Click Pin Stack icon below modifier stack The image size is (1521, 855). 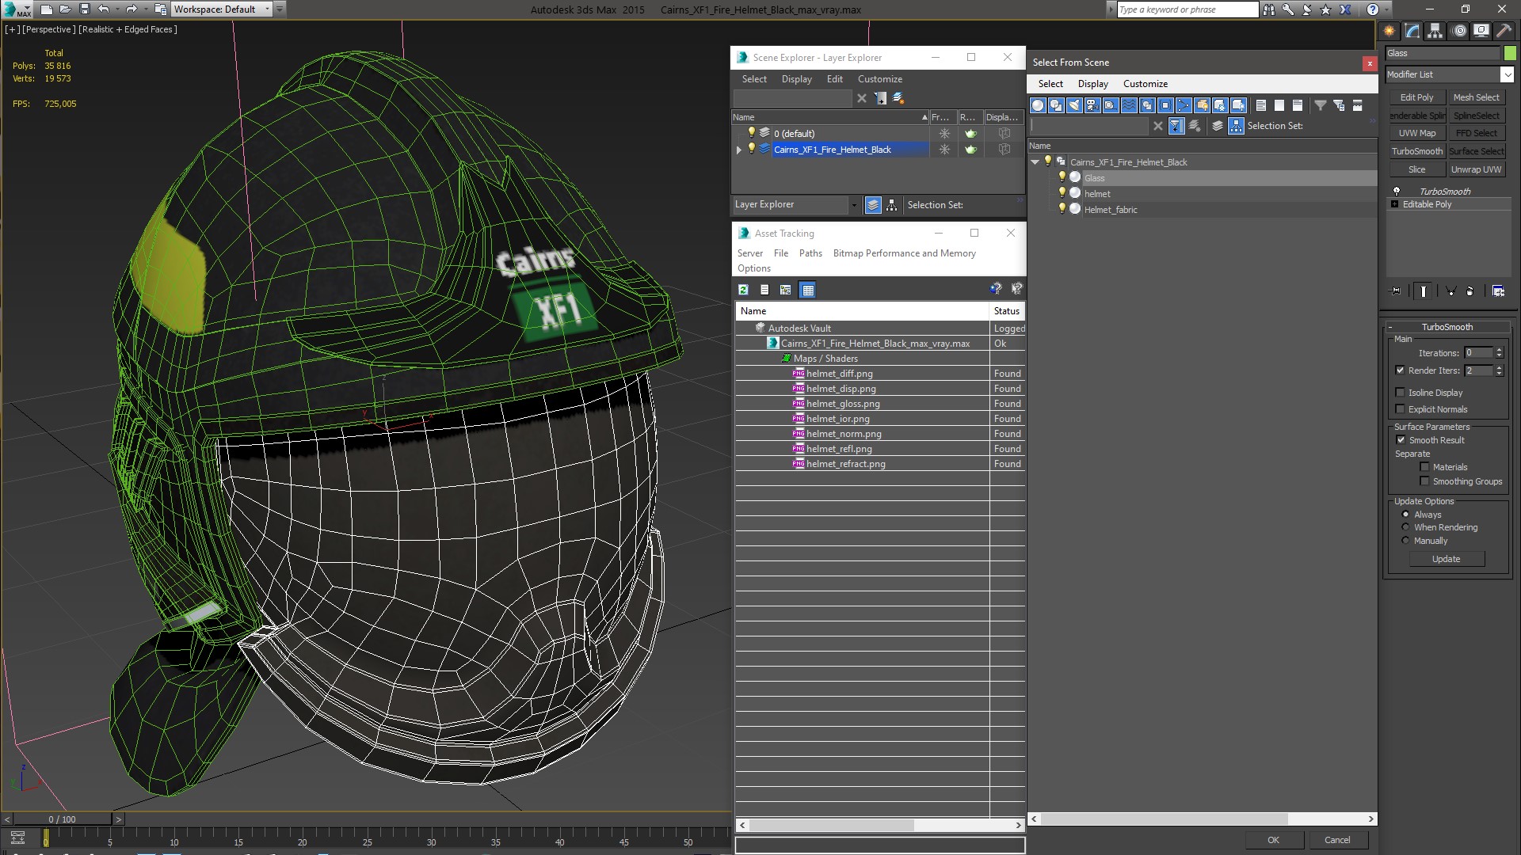[1396, 291]
